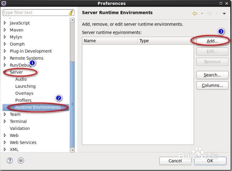Open the help question mark icon
The width and height of the screenshot is (232, 171).
click(10, 160)
